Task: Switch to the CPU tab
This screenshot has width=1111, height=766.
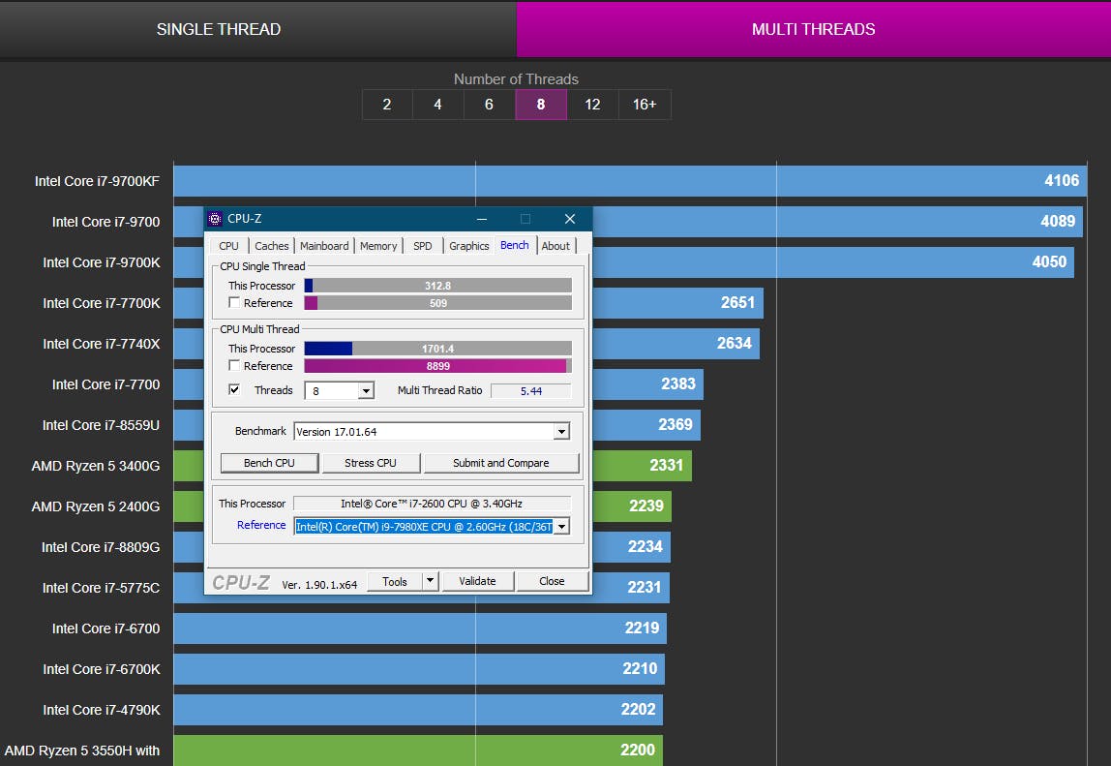Action: (x=228, y=245)
